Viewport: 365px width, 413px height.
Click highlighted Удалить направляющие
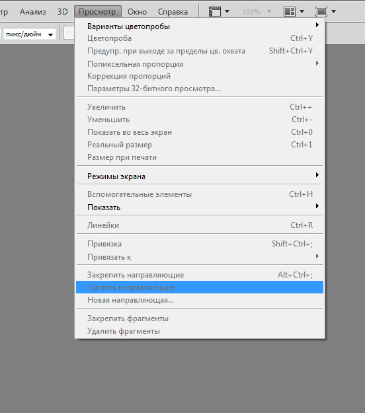tap(200, 287)
